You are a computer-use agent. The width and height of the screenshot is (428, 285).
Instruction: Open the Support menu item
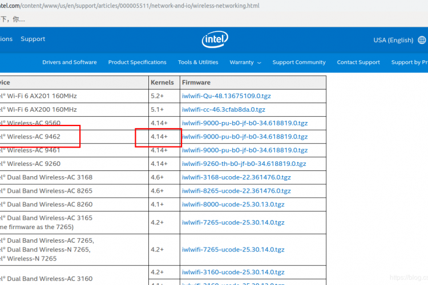[33, 39]
